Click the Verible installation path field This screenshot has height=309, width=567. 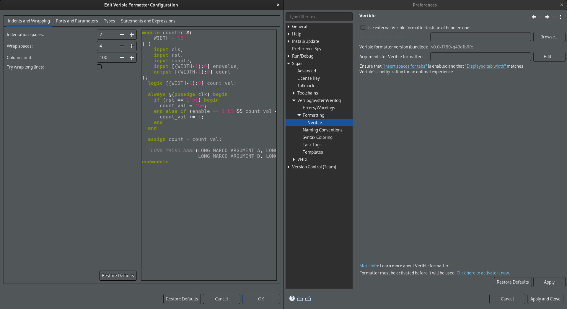480,37
